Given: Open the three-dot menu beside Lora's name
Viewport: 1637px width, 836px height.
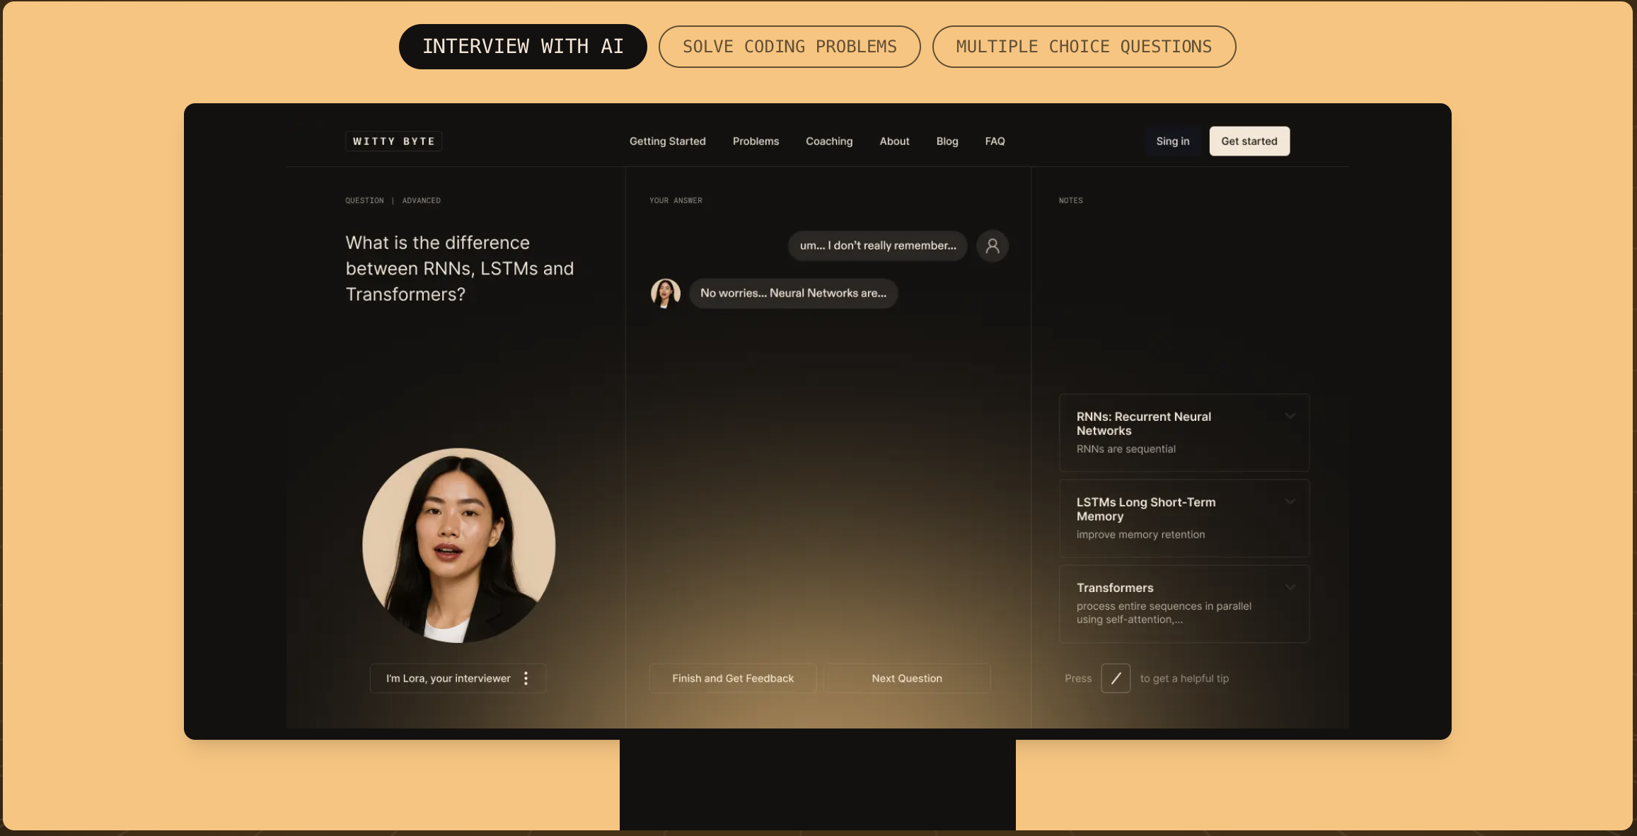Looking at the screenshot, I should (526, 678).
